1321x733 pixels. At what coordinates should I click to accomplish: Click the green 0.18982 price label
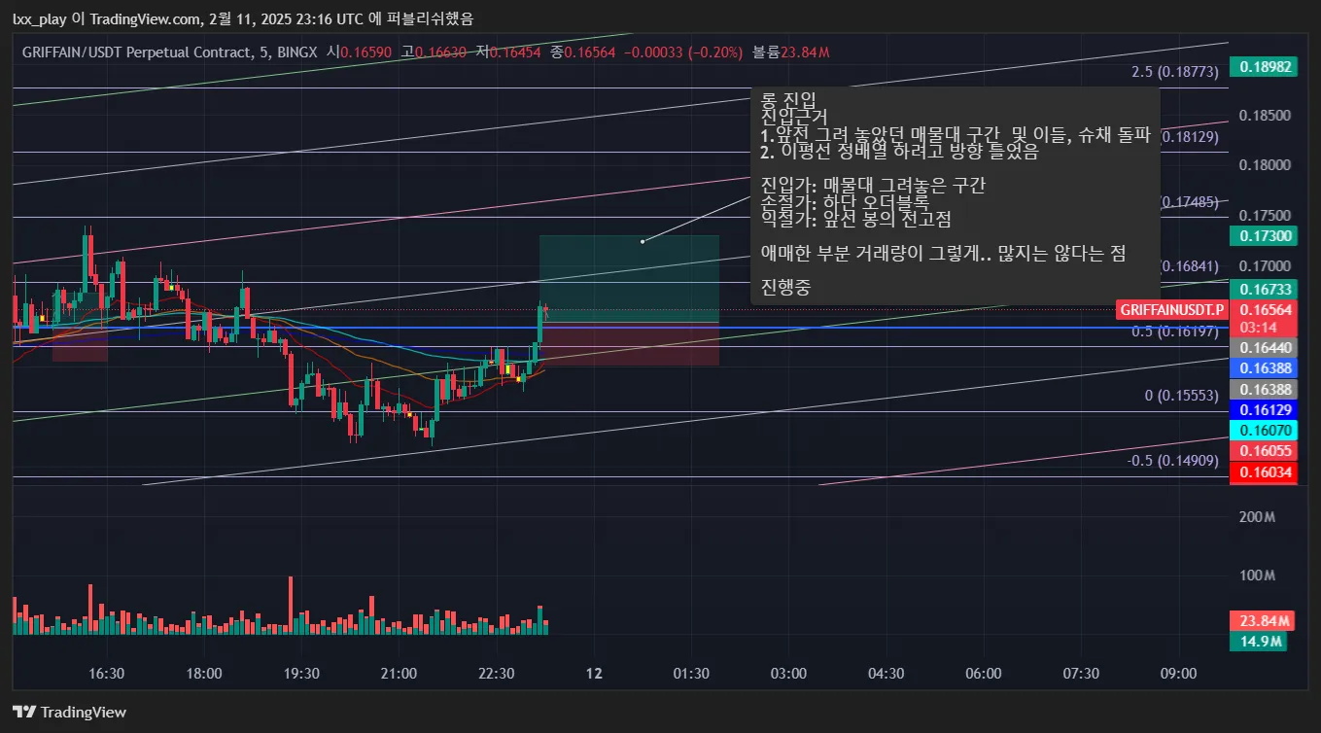pos(1265,66)
